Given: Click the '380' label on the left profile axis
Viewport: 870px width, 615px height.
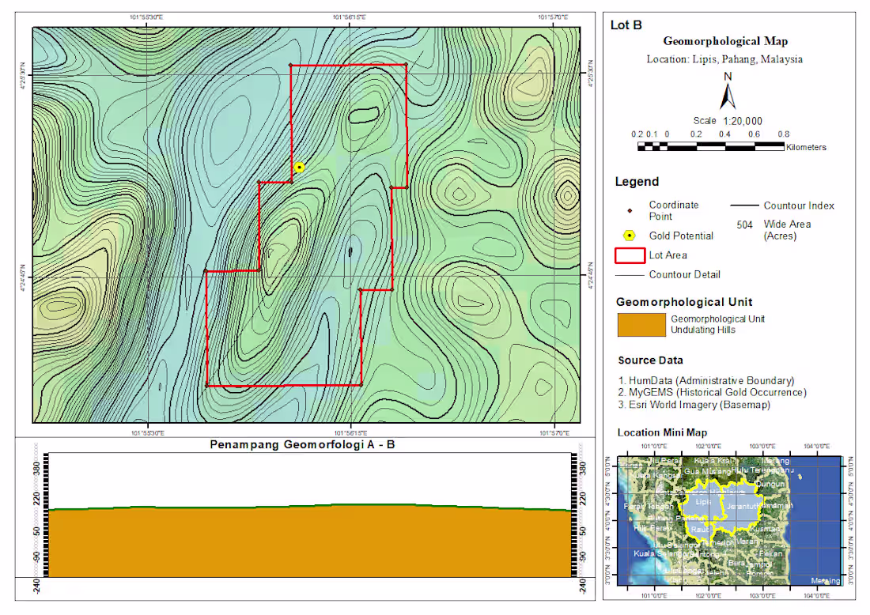Looking at the screenshot, I should click(37, 468).
